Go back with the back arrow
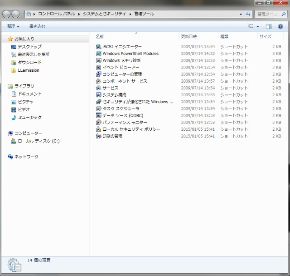 coord(6,14)
